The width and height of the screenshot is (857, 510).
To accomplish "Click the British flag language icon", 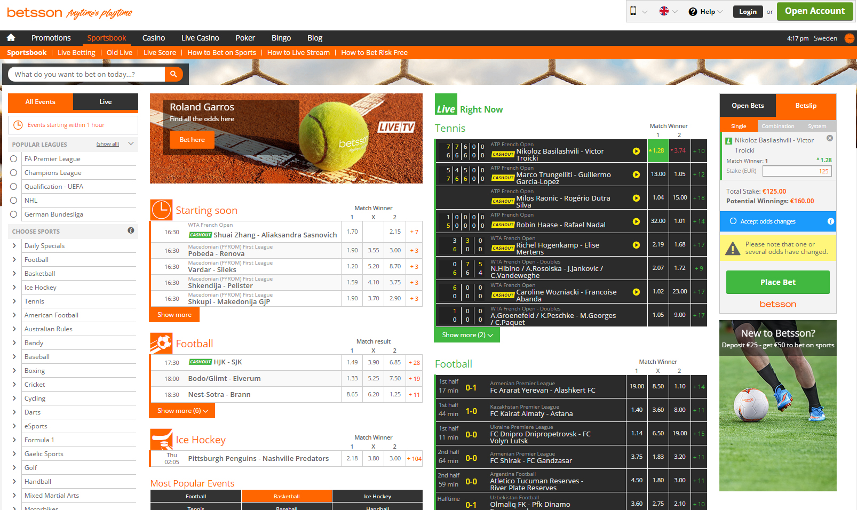I will (x=664, y=11).
